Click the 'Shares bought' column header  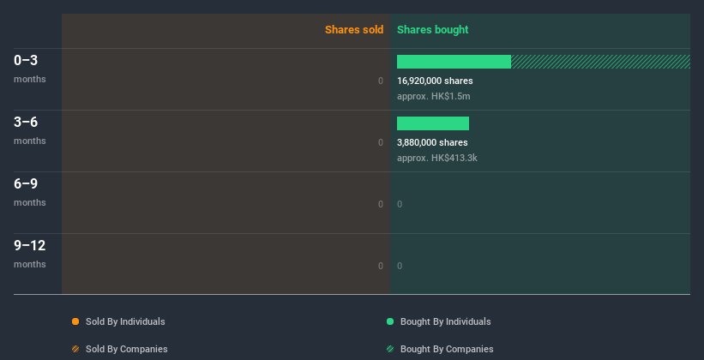coord(433,30)
